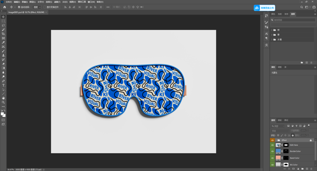Click the Layers panel vertical scrollbar
Image resolution: width=317 pixels, height=171 pixels.
[315, 151]
